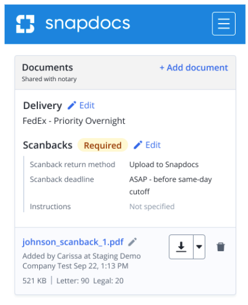Click the Letter: 90 page count

73,281
